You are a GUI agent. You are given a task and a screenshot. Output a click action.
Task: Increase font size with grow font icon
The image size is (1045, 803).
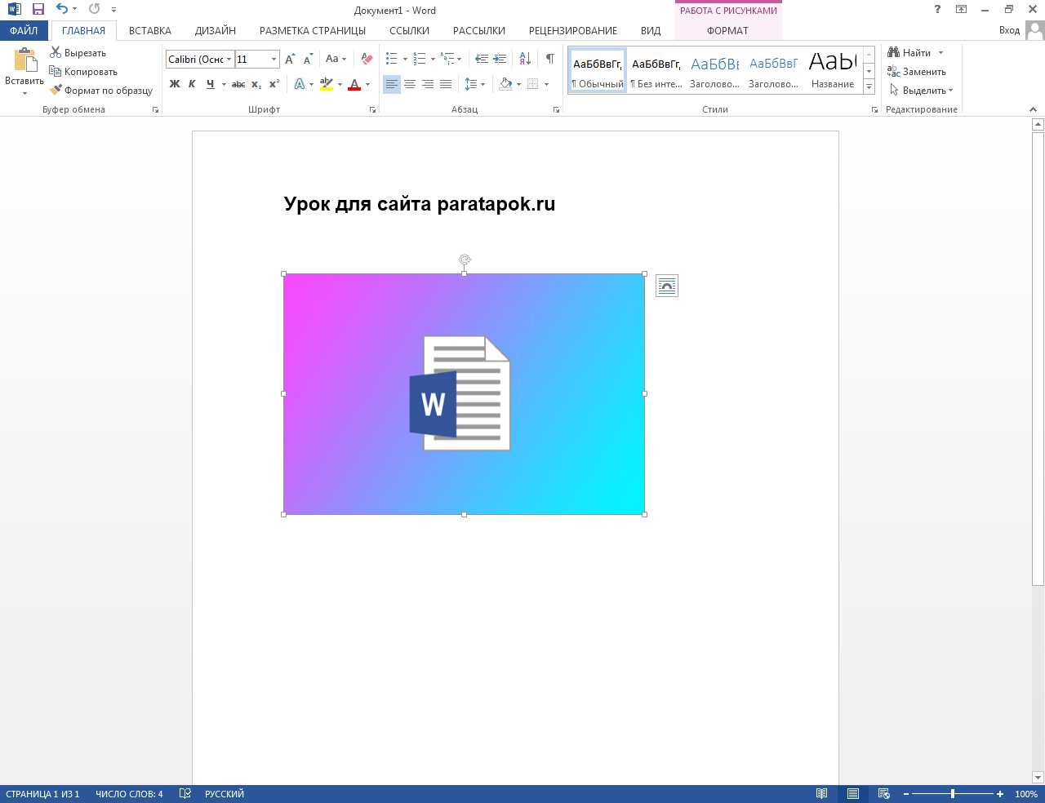[290, 59]
